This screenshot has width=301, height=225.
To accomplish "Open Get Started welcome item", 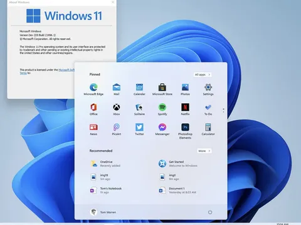I will (x=178, y=164).
